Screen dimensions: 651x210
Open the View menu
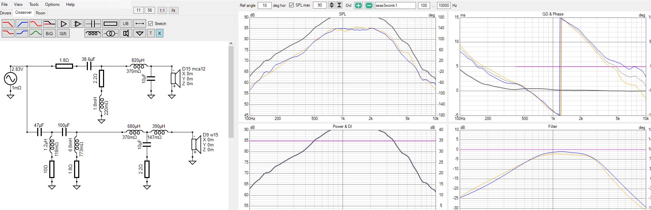18,4
